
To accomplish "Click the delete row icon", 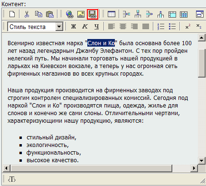I will click(149, 14).
